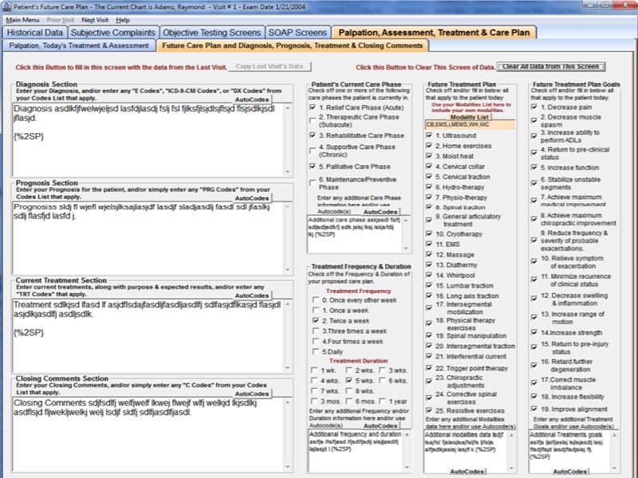Uncheck Cervical collar modality
This screenshot has width=638, height=478.
(x=429, y=167)
